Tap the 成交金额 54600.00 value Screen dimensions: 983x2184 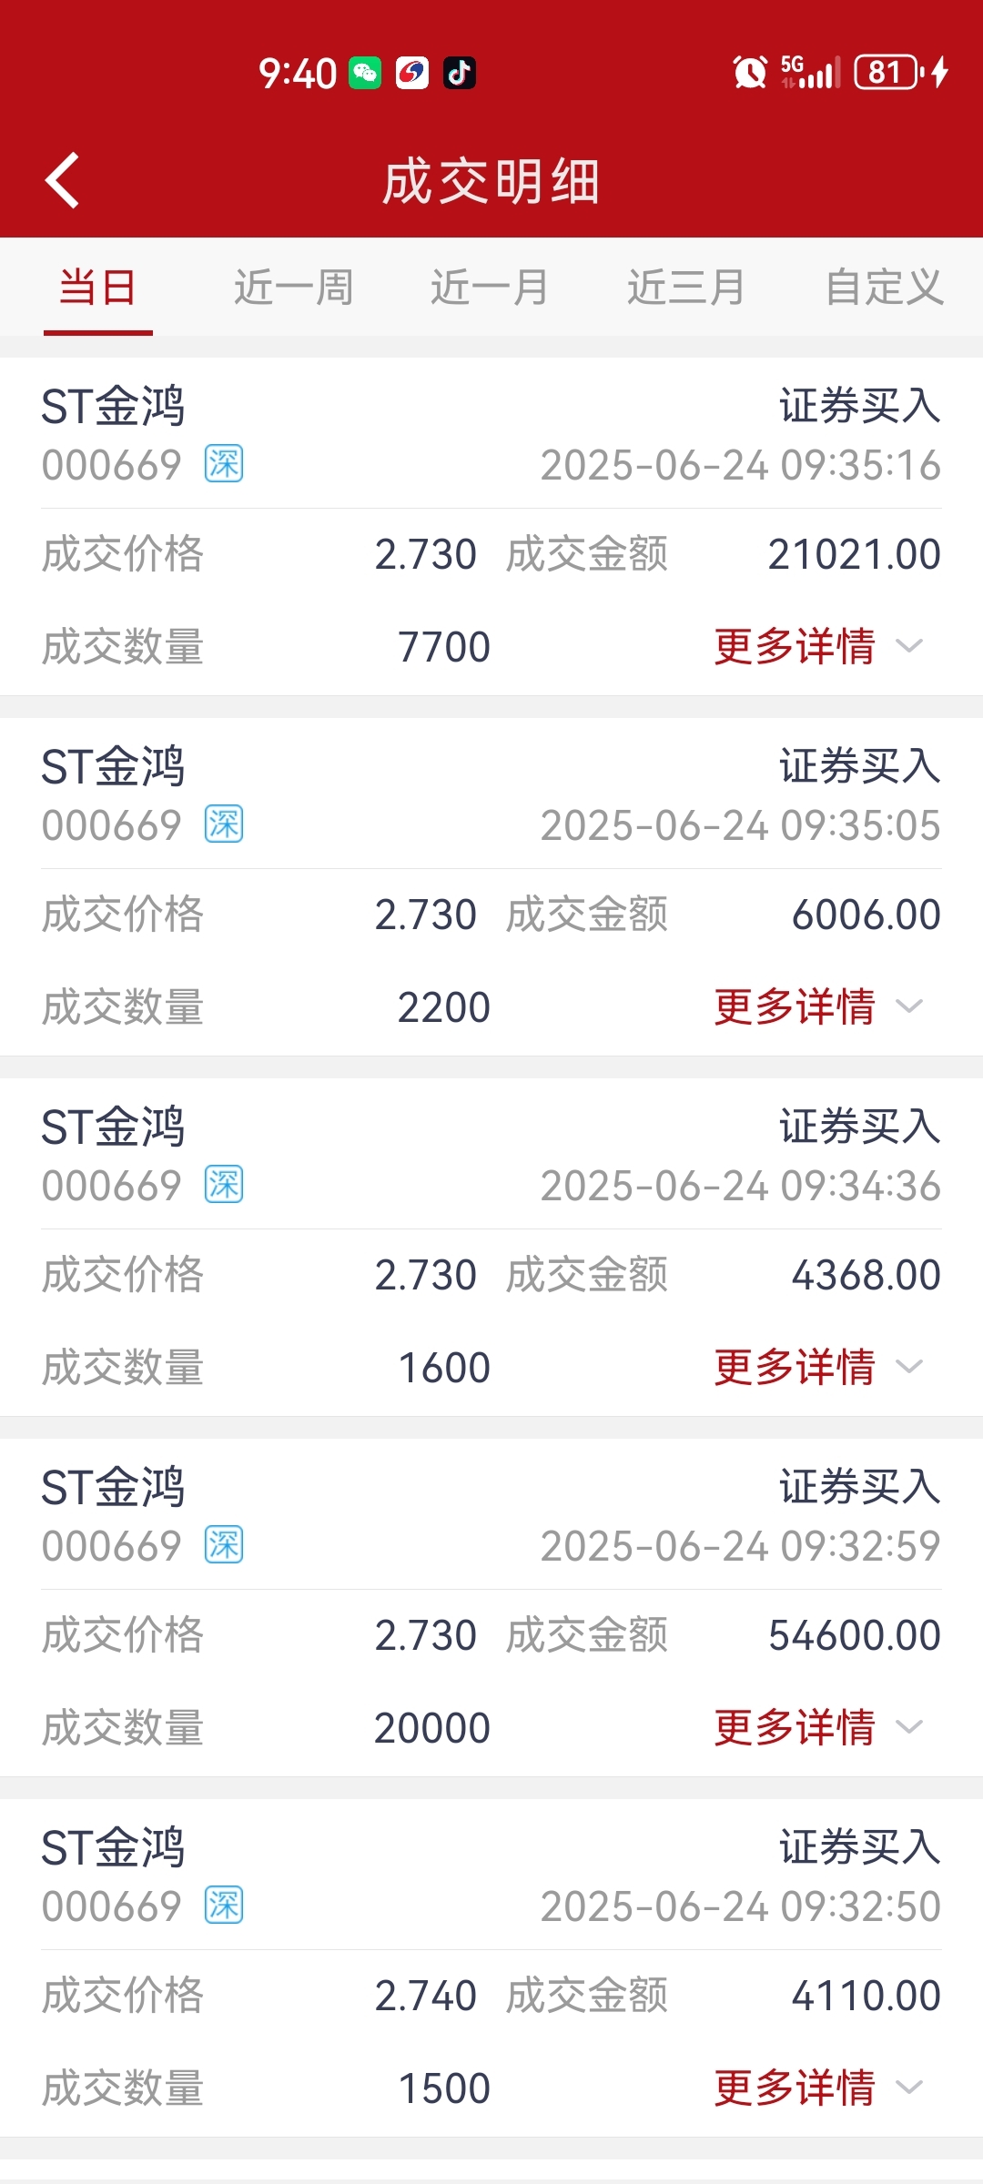(x=855, y=1635)
